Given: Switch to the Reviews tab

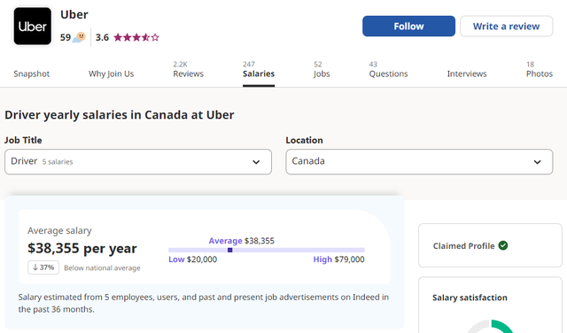Looking at the screenshot, I should click(x=188, y=70).
